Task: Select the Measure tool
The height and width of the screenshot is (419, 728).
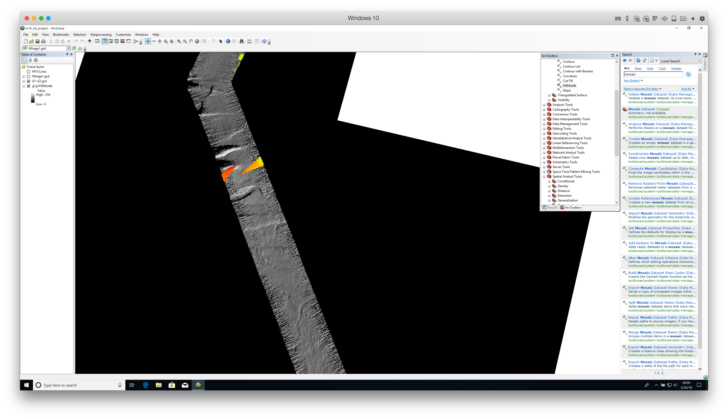Action: [x=249, y=42]
